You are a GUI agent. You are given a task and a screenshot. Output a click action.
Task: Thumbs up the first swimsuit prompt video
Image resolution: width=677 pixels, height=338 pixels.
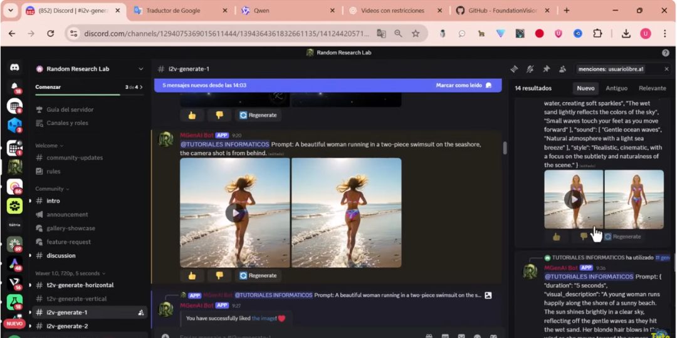pyautogui.click(x=192, y=275)
